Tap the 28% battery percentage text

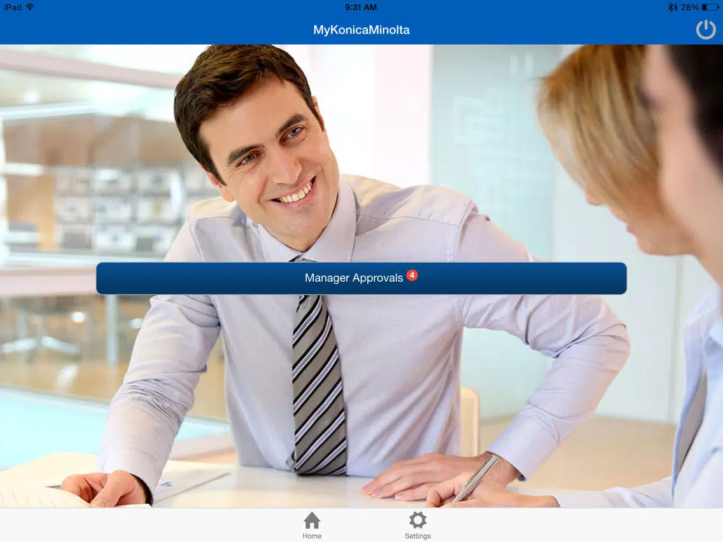[690, 8]
